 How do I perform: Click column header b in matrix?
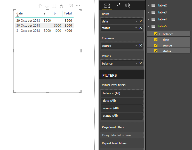coord(55,13)
